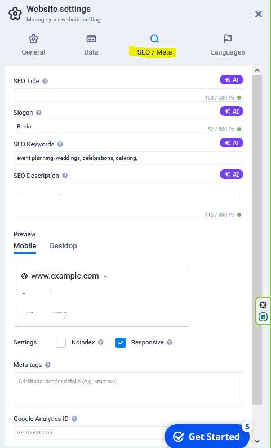Click the Get Started button

[207, 436]
